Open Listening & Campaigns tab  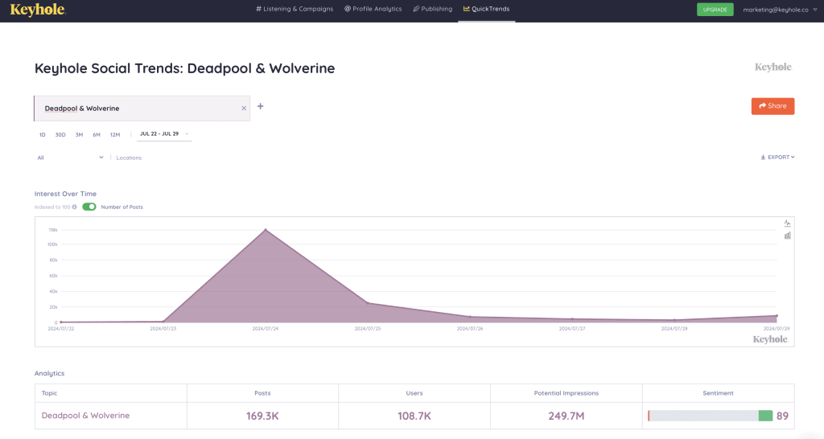295,9
